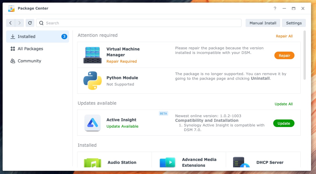Minimize the Package Center window
The width and height of the screenshot is (316, 174).
284,8
